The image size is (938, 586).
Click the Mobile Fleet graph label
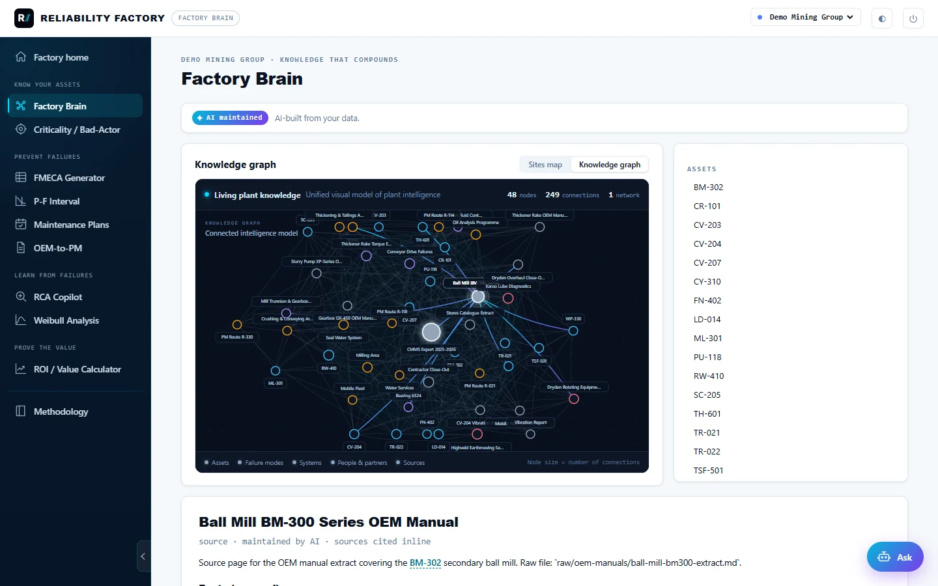coord(352,389)
